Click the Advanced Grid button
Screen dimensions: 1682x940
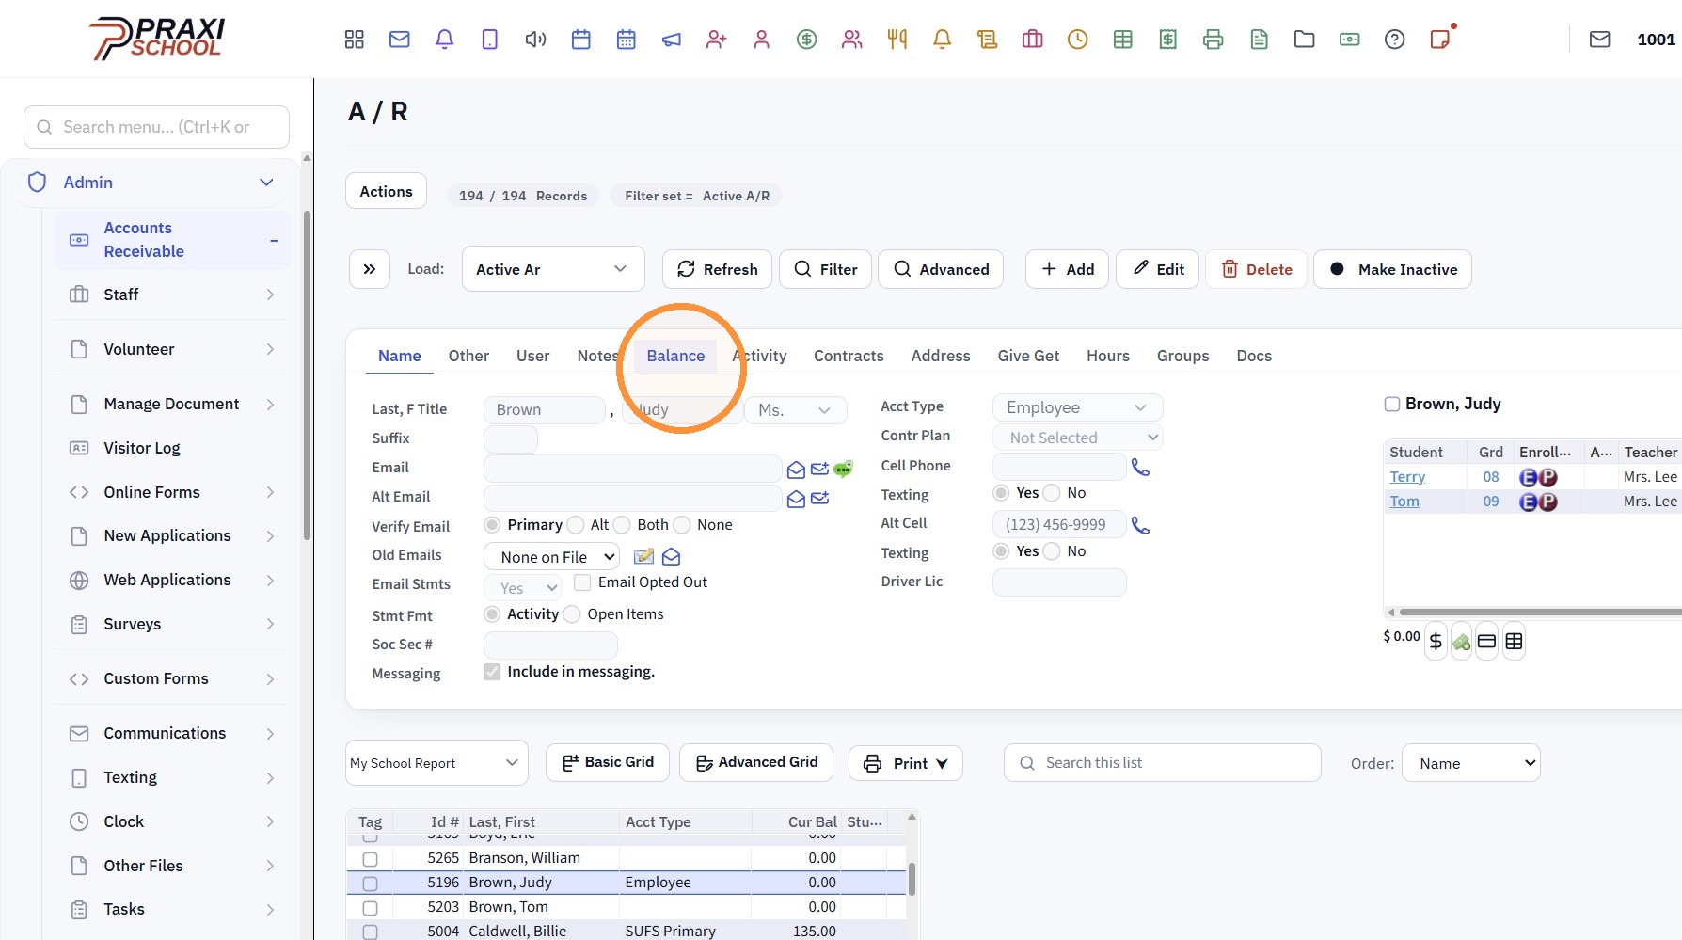(756, 762)
